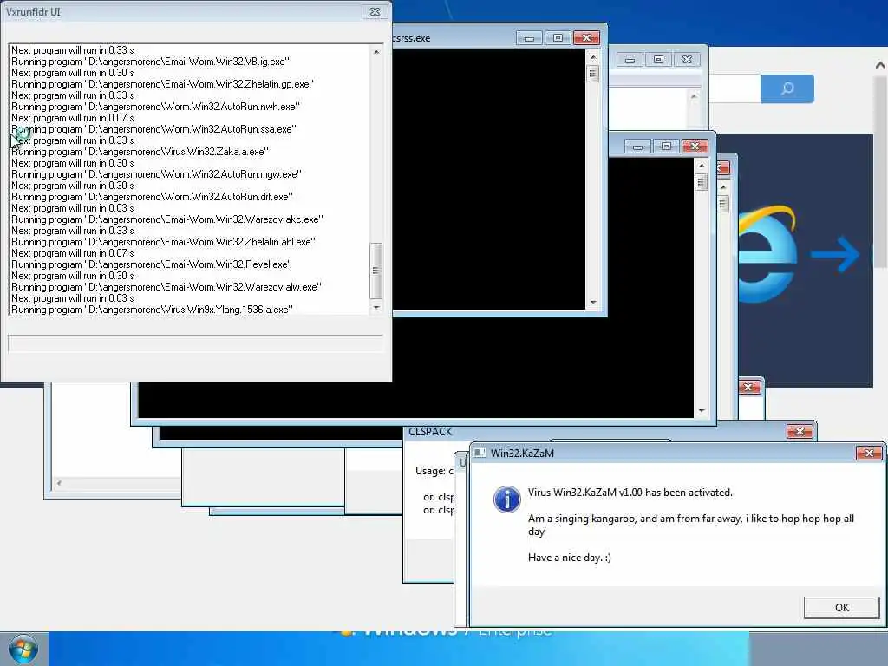This screenshot has height=666, width=888.
Task: Maximize the grey window behind csrss.exe
Action: point(659,60)
